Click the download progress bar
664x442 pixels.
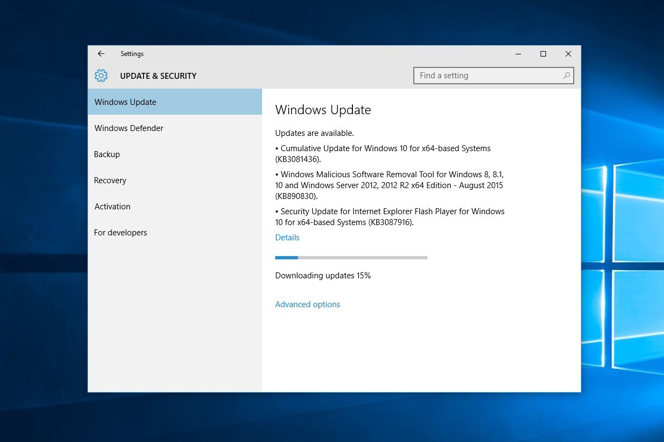pos(351,257)
